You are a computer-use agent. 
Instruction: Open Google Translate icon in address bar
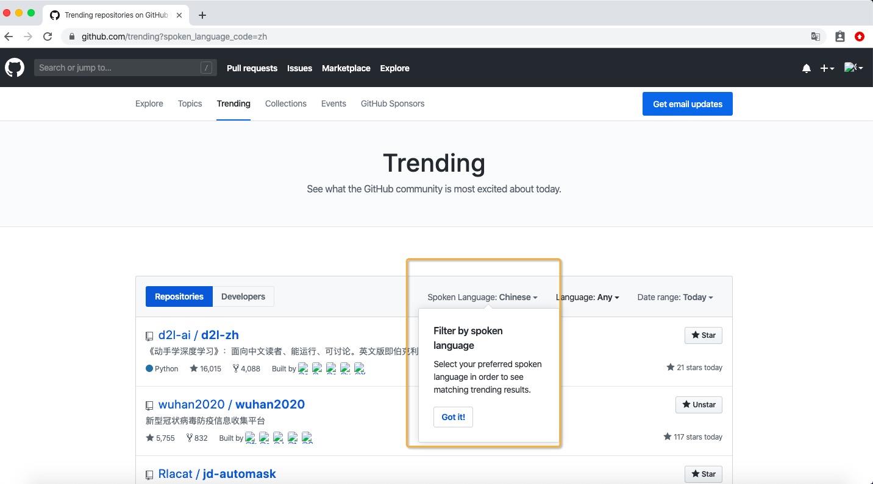click(815, 37)
